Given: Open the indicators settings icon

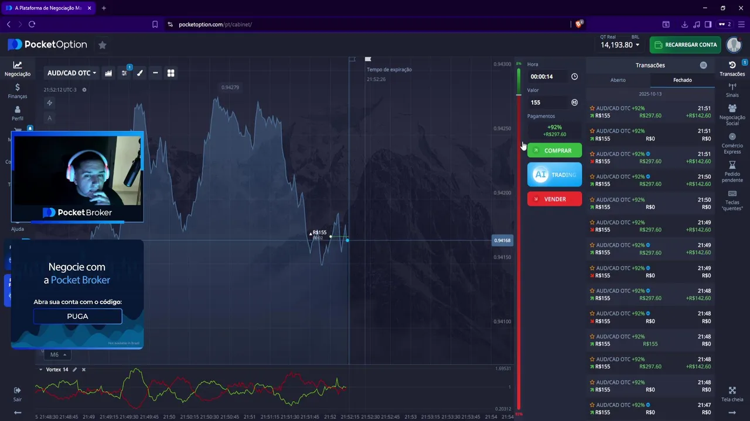Looking at the screenshot, I should 124,73.
